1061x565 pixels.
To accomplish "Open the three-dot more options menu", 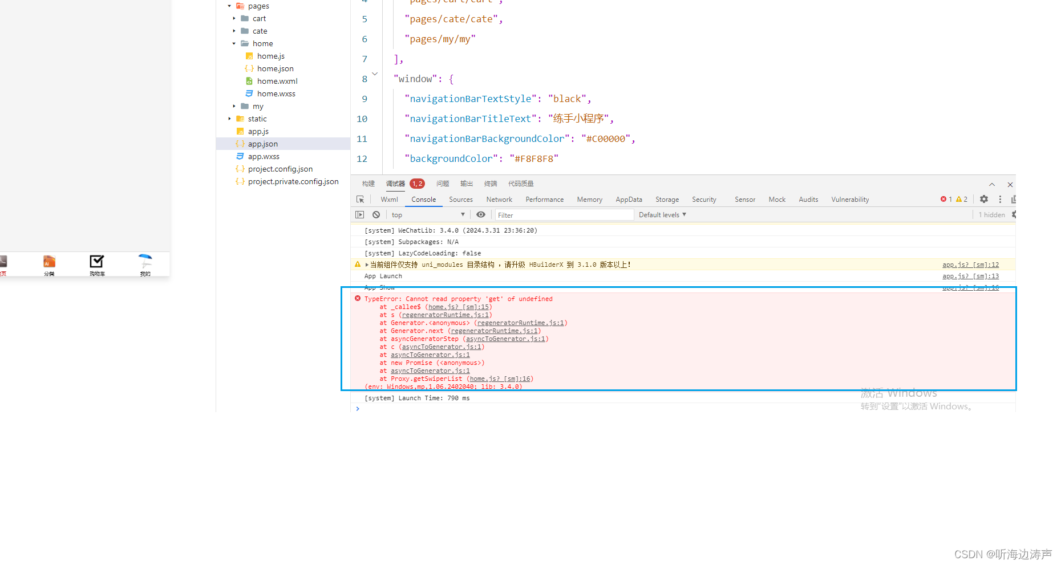I will (1000, 199).
